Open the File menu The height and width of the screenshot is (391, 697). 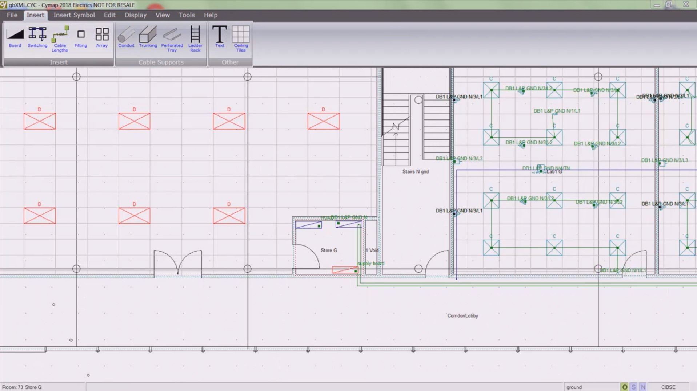(12, 15)
